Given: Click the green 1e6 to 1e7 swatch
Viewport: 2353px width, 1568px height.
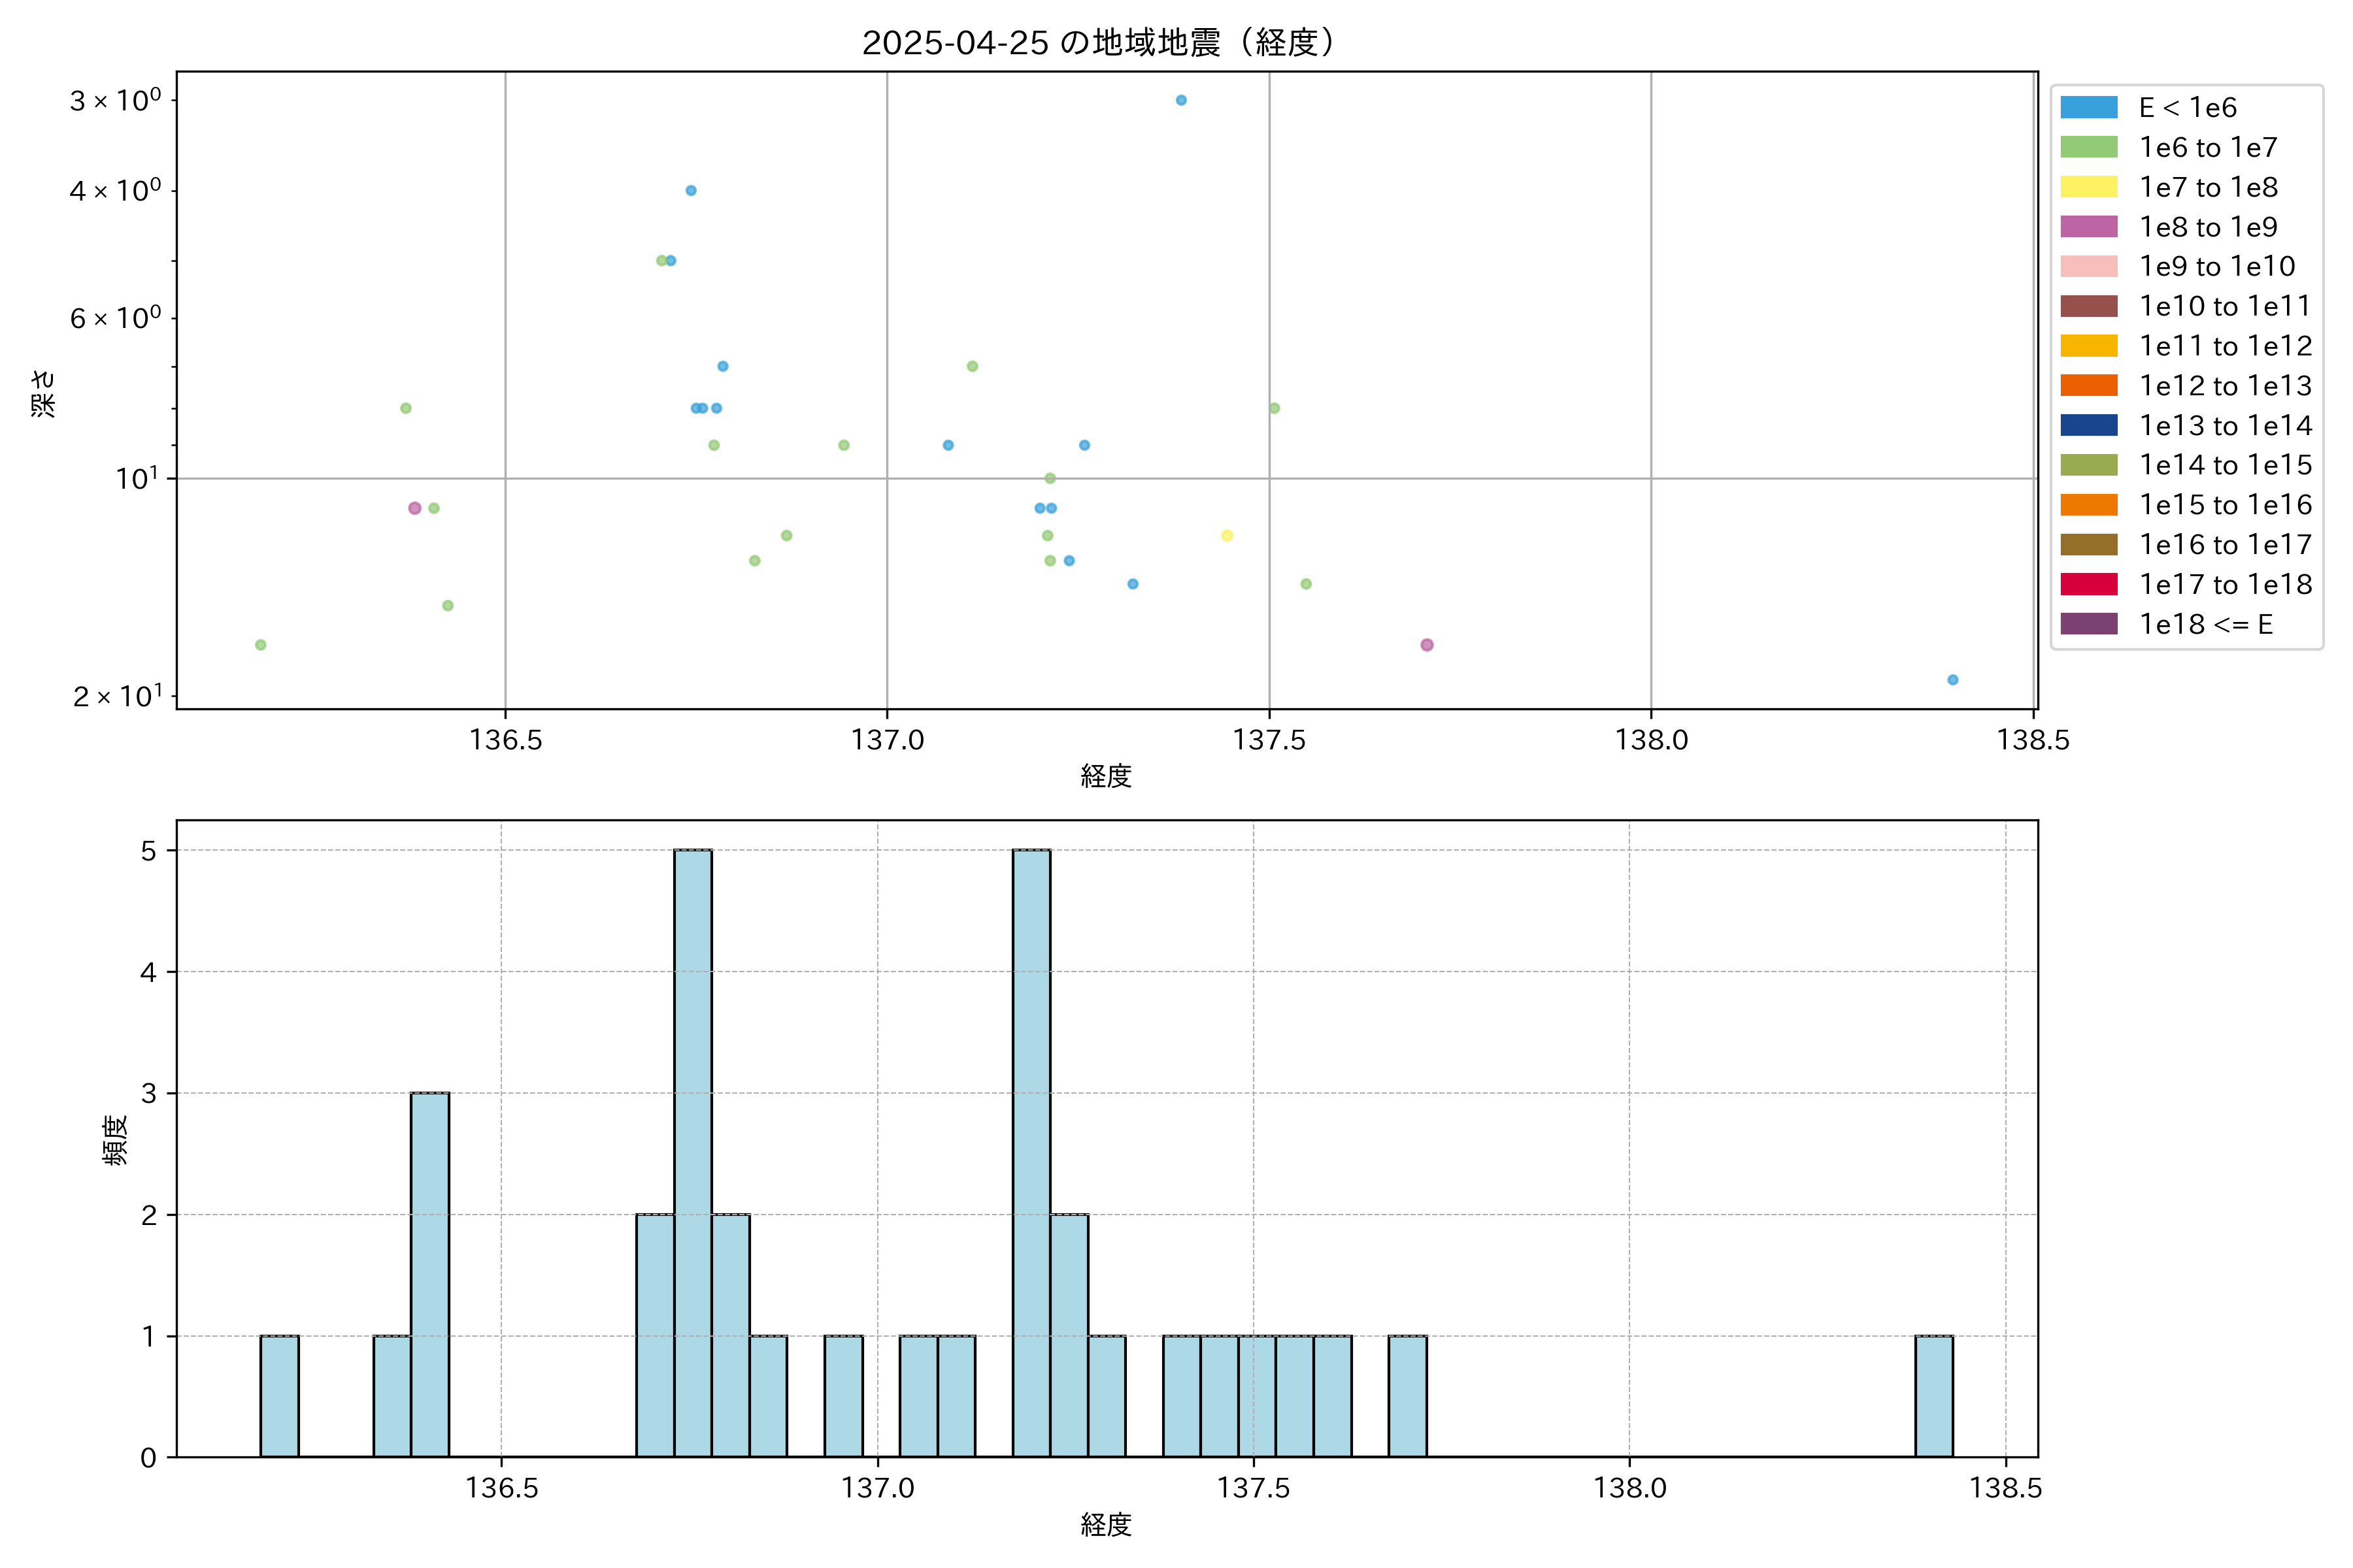Looking at the screenshot, I should click(x=2089, y=147).
